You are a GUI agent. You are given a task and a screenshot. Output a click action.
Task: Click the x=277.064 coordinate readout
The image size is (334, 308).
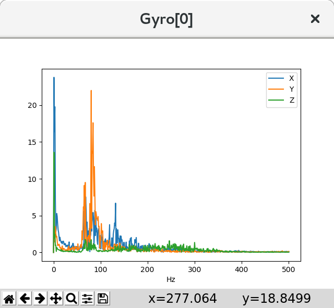pos(183,299)
